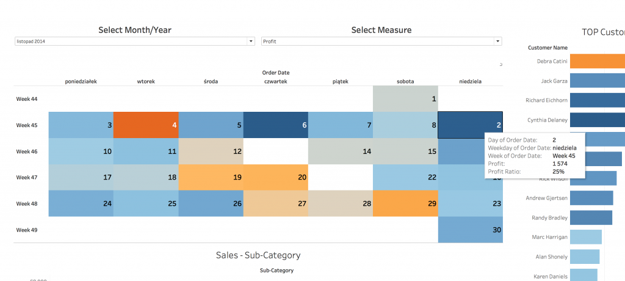This screenshot has height=281, width=625.
Task: Click the Sales - Sub-Category chart title
Action: click(x=258, y=255)
